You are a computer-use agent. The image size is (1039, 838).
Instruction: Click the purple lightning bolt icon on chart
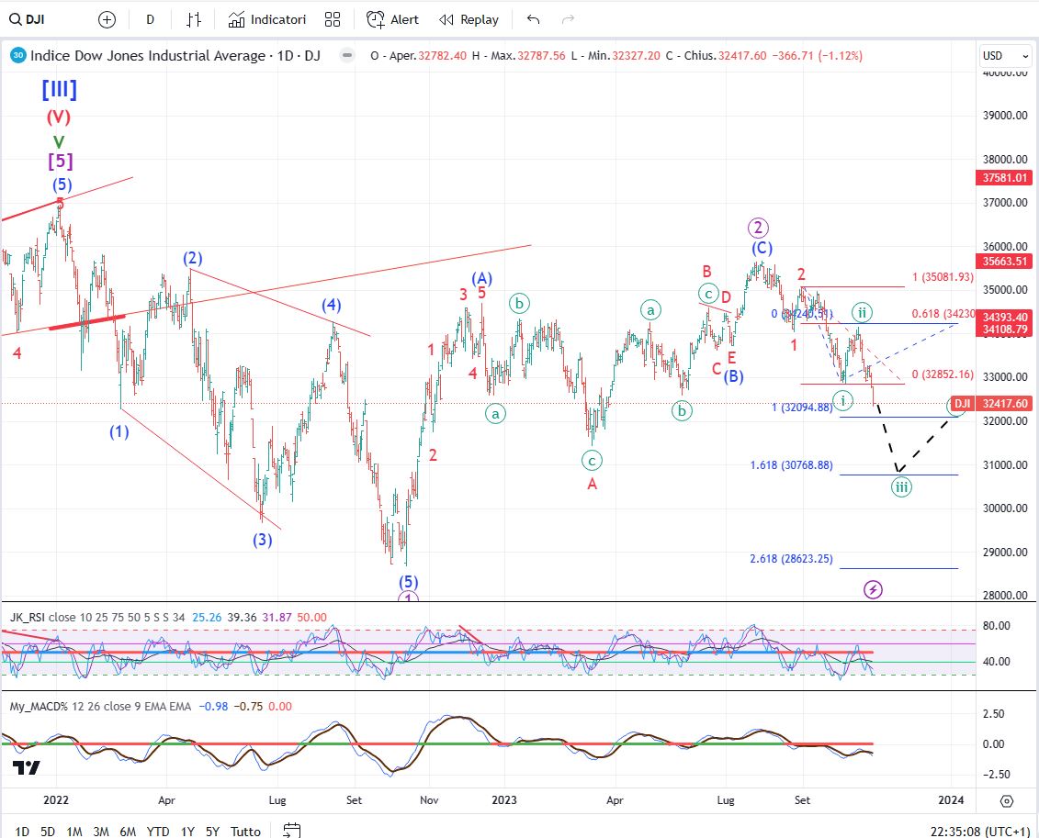874,589
